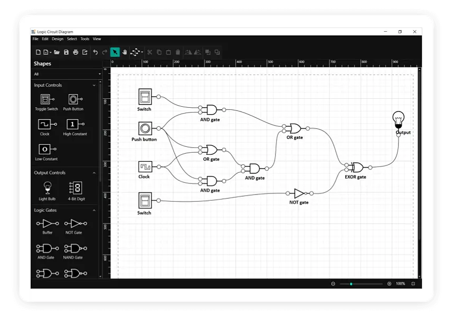Pick the NOT Gate from Logic Gates
Viewport: 454px width, 317px height.
[x=74, y=225]
